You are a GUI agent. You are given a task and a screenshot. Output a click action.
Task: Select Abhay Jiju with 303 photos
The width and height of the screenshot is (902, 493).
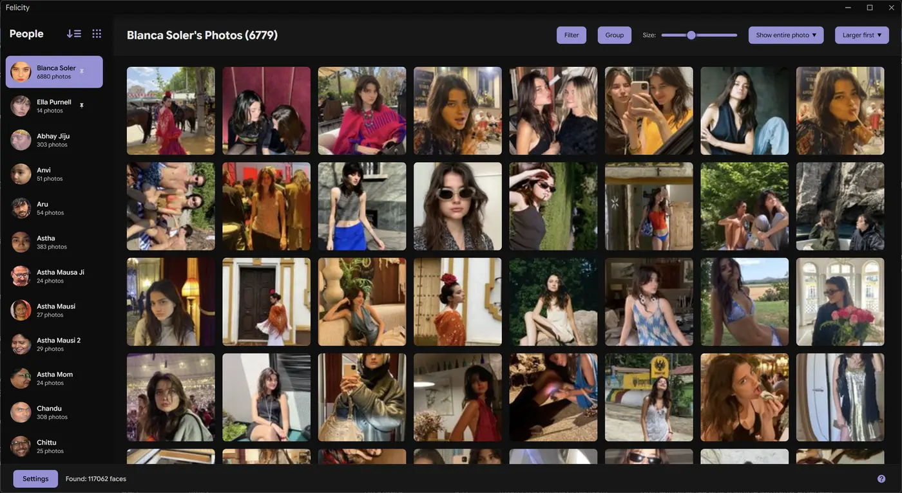[54, 140]
